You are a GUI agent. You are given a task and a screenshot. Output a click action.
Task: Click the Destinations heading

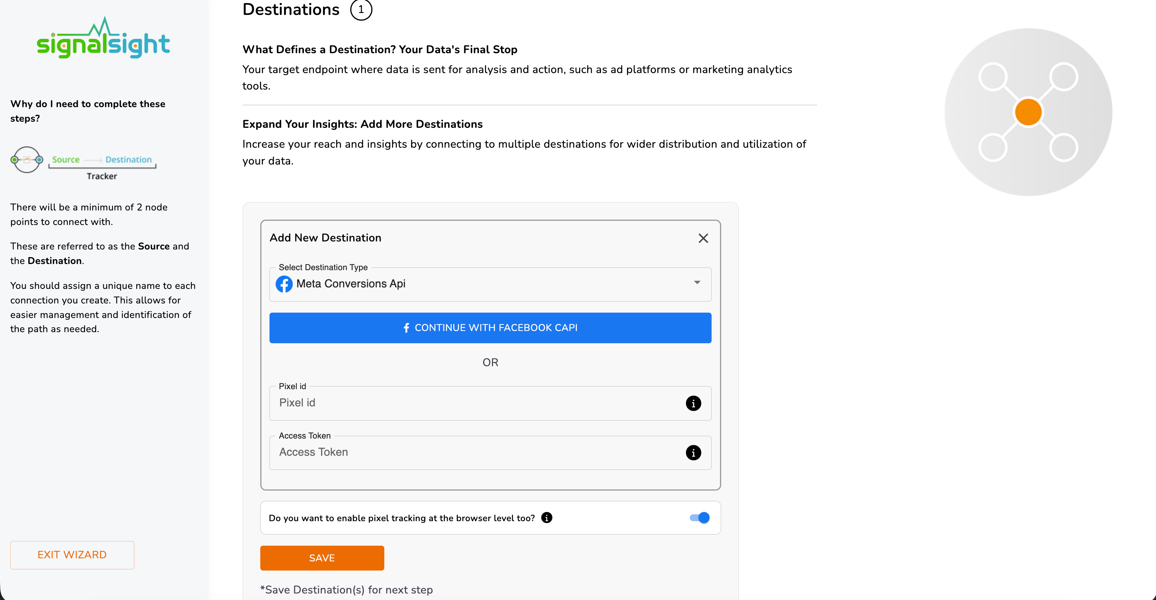(x=291, y=10)
